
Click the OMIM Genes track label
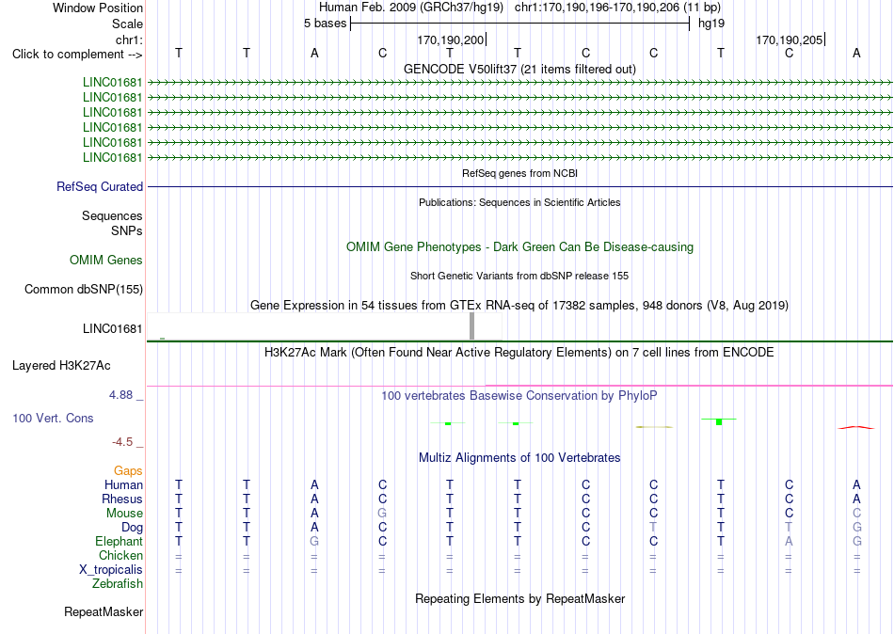click(x=106, y=260)
